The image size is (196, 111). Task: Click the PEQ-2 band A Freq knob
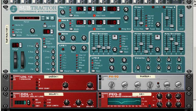coord(159,96)
